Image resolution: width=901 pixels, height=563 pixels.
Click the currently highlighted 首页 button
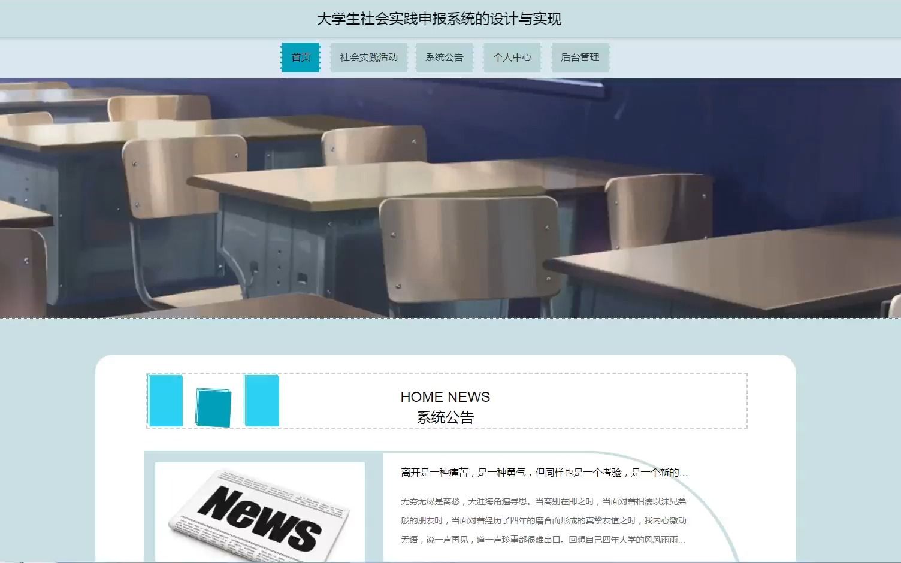(301, 57)
